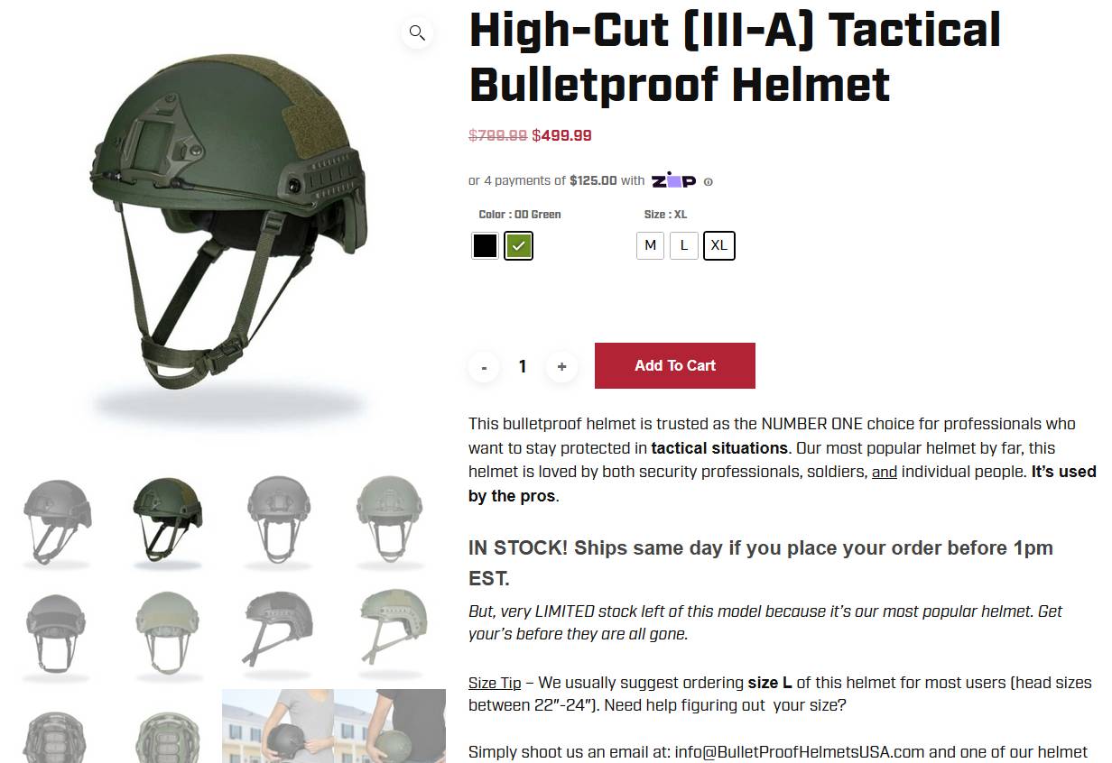
Task: Click the Zip info circle icon
Action: pyautogui.click(x=709, y=181)
